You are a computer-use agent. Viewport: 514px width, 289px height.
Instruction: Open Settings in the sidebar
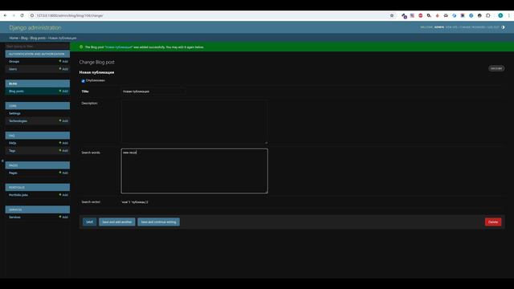[14, 113]
